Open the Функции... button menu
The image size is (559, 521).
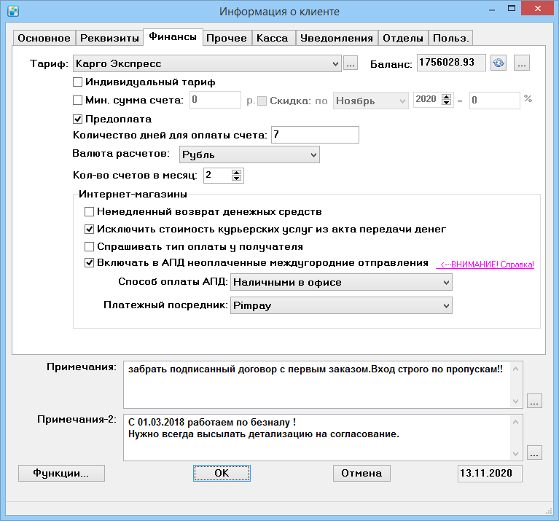[x=61, y=473]
